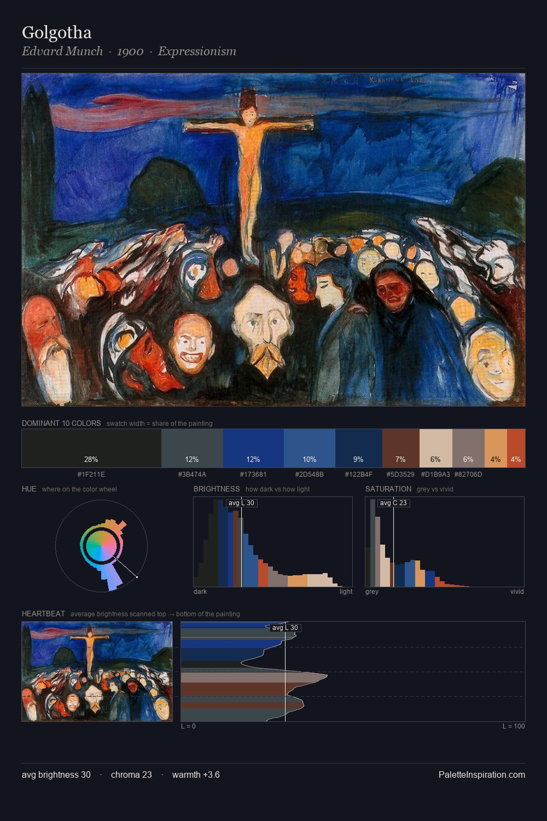
Task: Select the 4% light orange swatch
Action: coord(496,448)
